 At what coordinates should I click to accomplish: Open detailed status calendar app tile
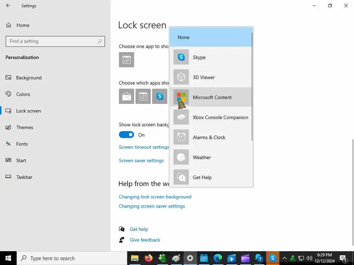point(127,60)
